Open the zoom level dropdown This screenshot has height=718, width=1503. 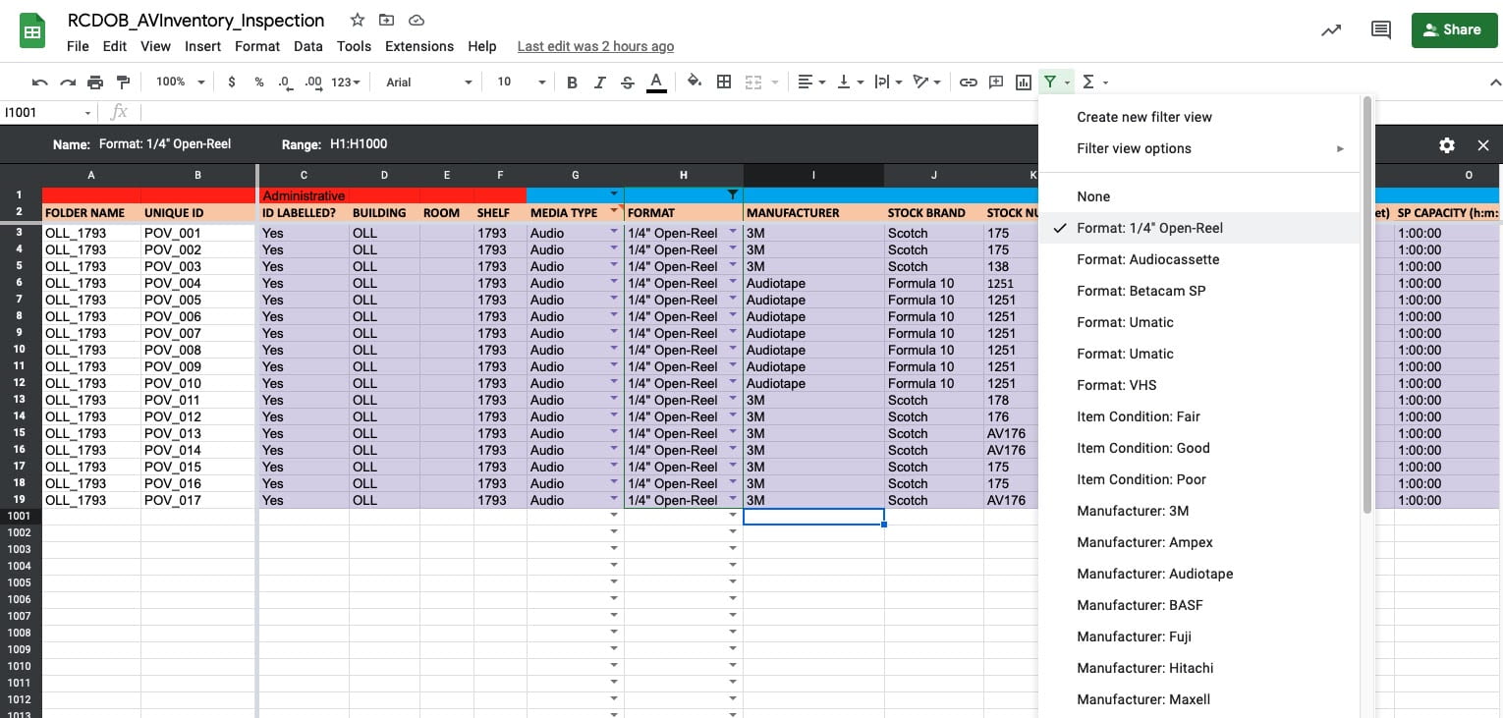point(180,83)
